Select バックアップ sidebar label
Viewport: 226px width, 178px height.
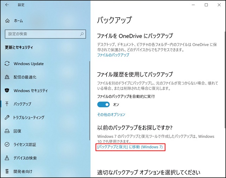click(22, 104)
